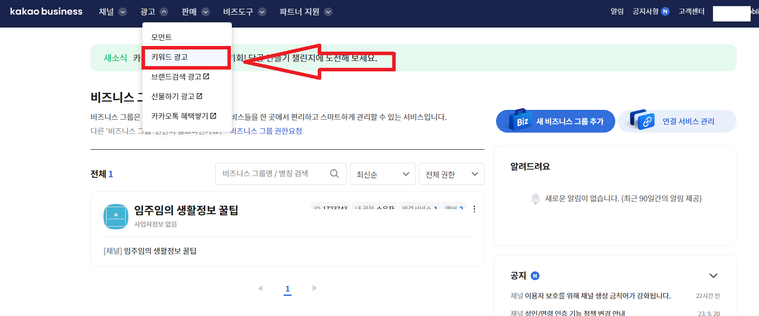The width and height of the screenshot is (759, 316).
Task: Expand the 채널 menu chevron
Action: (x=123, y=12)
